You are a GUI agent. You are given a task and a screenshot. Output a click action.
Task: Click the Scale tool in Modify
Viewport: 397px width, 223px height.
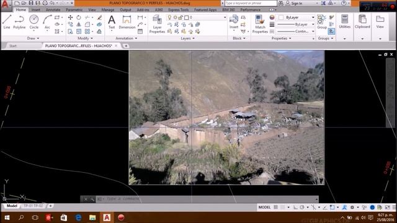(79, 32)
